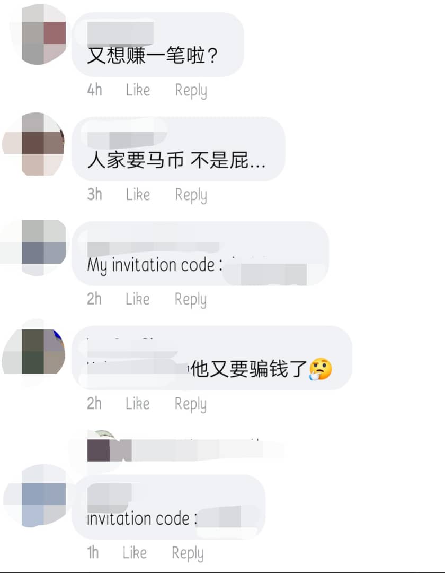This screenshot has width=445, height=573.
Task: Like the comment '又想赚一笔啦?'
Action: point(138,90)
